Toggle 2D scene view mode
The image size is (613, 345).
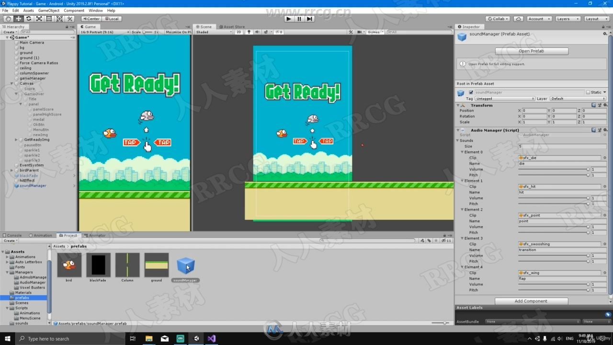[x=239, y=32]
